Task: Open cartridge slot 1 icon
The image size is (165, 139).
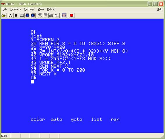Action: coord(27,16)
